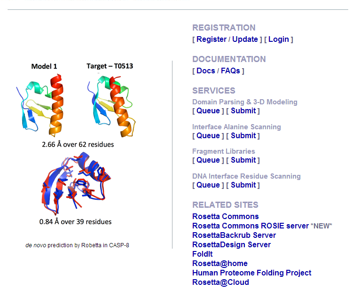Image resolution: width=360 pixels, height=298 pixels.
Task: Open the Docs documentation link
Action: point(205,71)
